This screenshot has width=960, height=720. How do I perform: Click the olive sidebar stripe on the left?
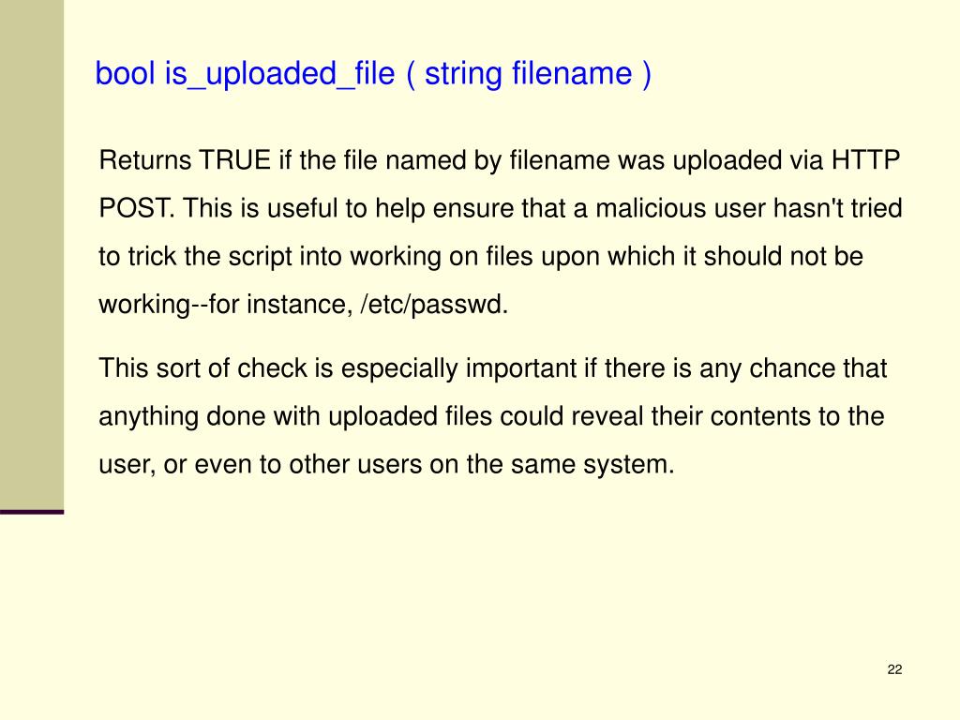pyautogui.click(x=32, y=255)
